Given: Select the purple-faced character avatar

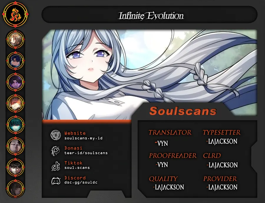Looking at the screenshot, I should tap(15, 82).
